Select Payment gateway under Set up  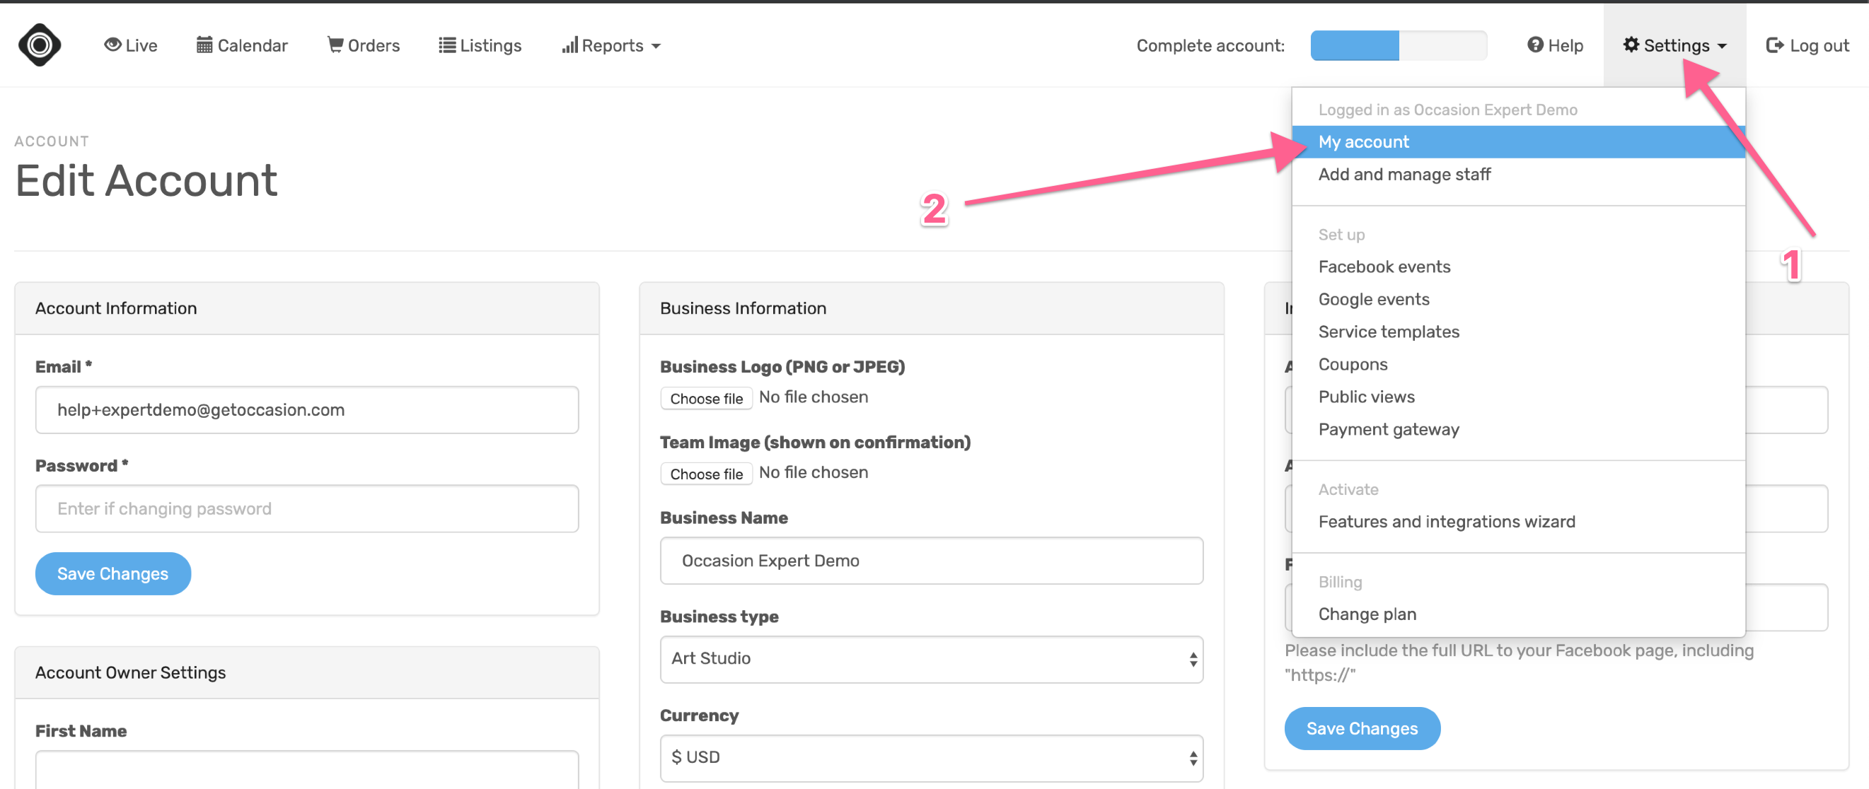coord(1389,428)
